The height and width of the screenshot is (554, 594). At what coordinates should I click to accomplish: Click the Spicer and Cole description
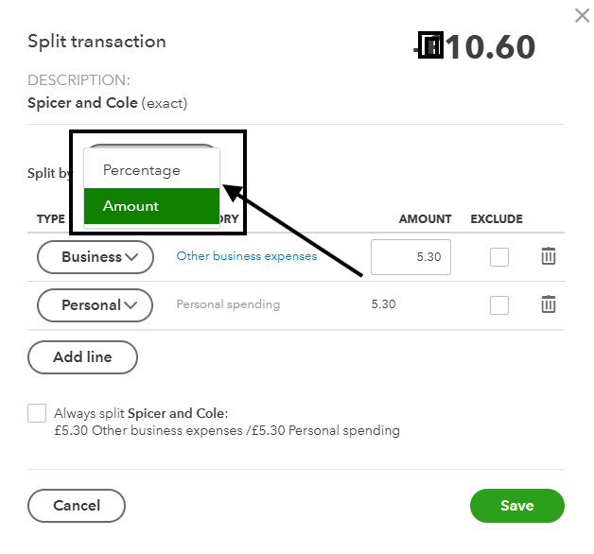tap(82, 102)
